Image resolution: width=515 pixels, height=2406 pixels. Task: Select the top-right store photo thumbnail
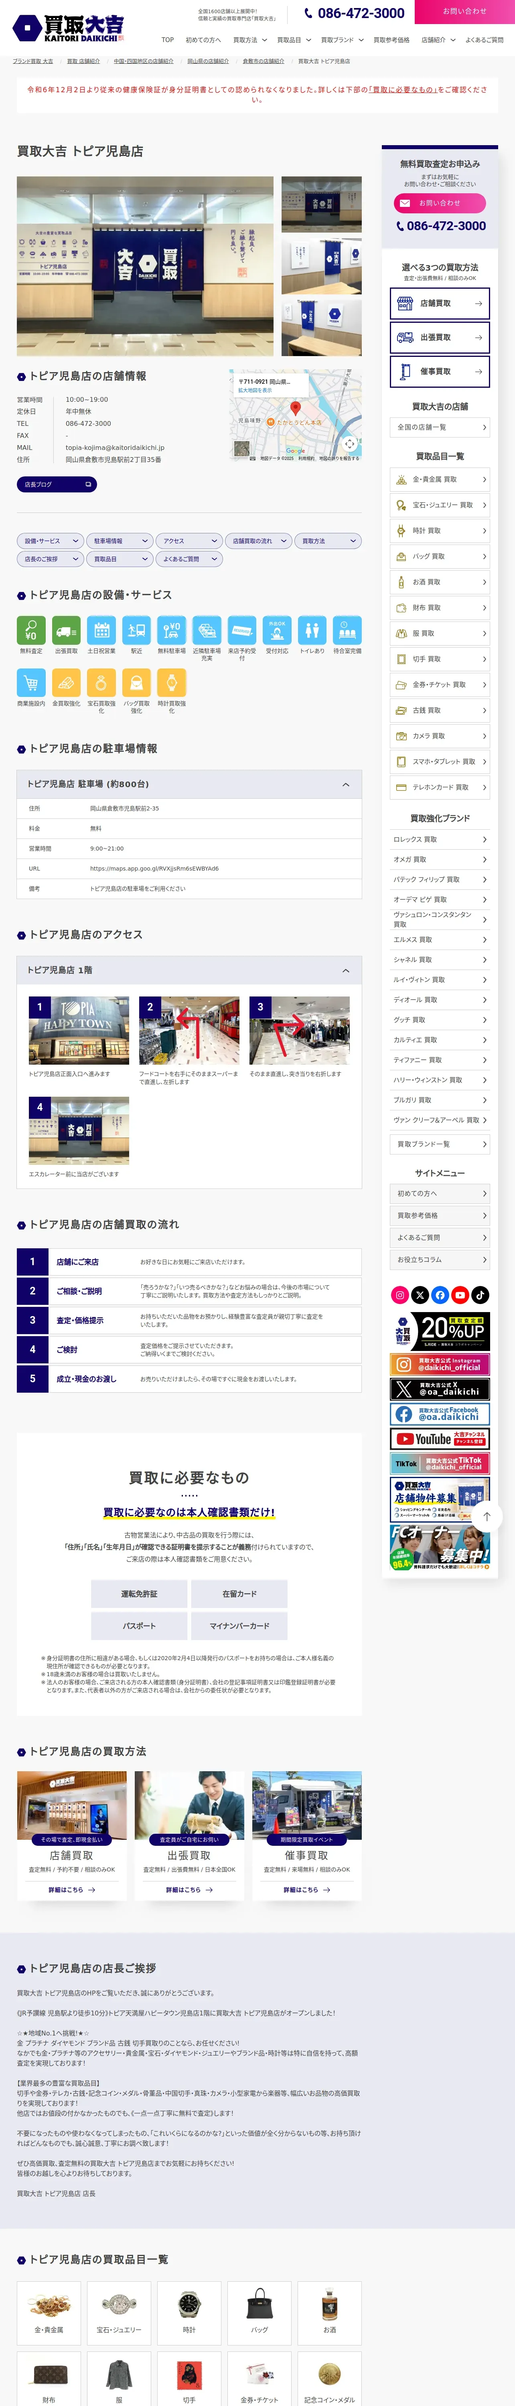point(322,205)
